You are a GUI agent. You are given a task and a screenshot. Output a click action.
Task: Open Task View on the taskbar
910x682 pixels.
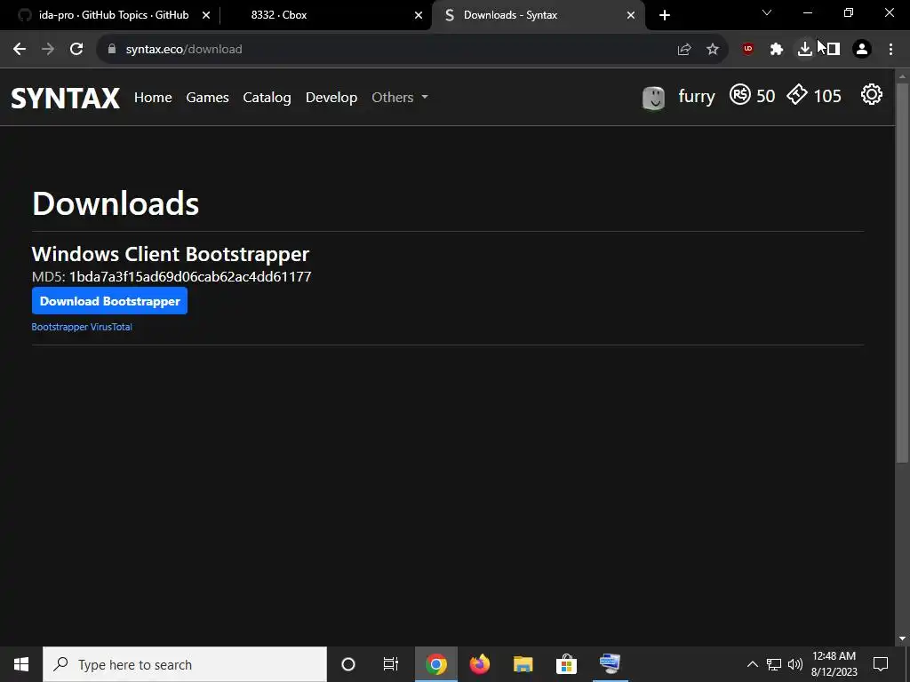tap(391, 664)
